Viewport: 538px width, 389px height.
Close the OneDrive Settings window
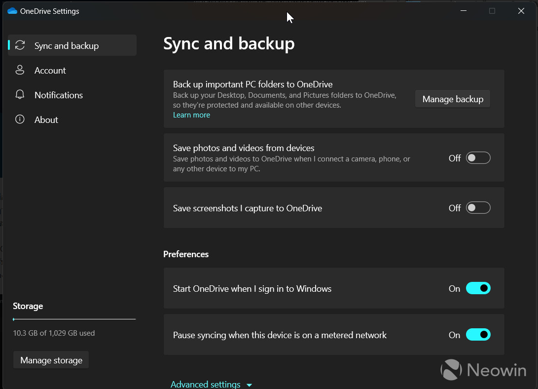click(x=521, y=11)
